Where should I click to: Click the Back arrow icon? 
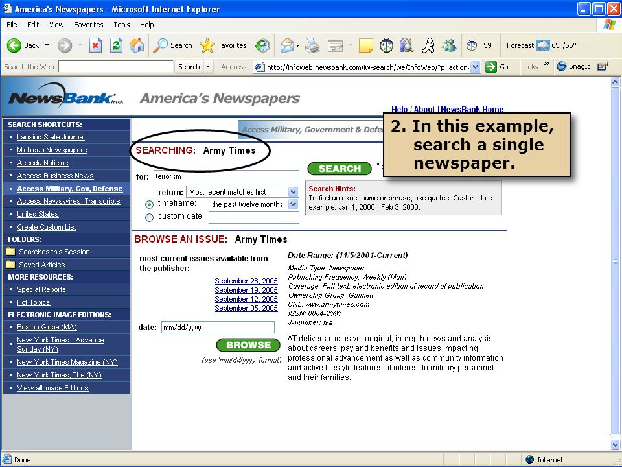(x=14, y=45)
